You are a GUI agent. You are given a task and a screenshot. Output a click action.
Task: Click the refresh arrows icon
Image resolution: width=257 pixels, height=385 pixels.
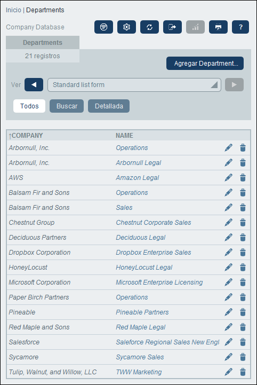click(149, 27)
